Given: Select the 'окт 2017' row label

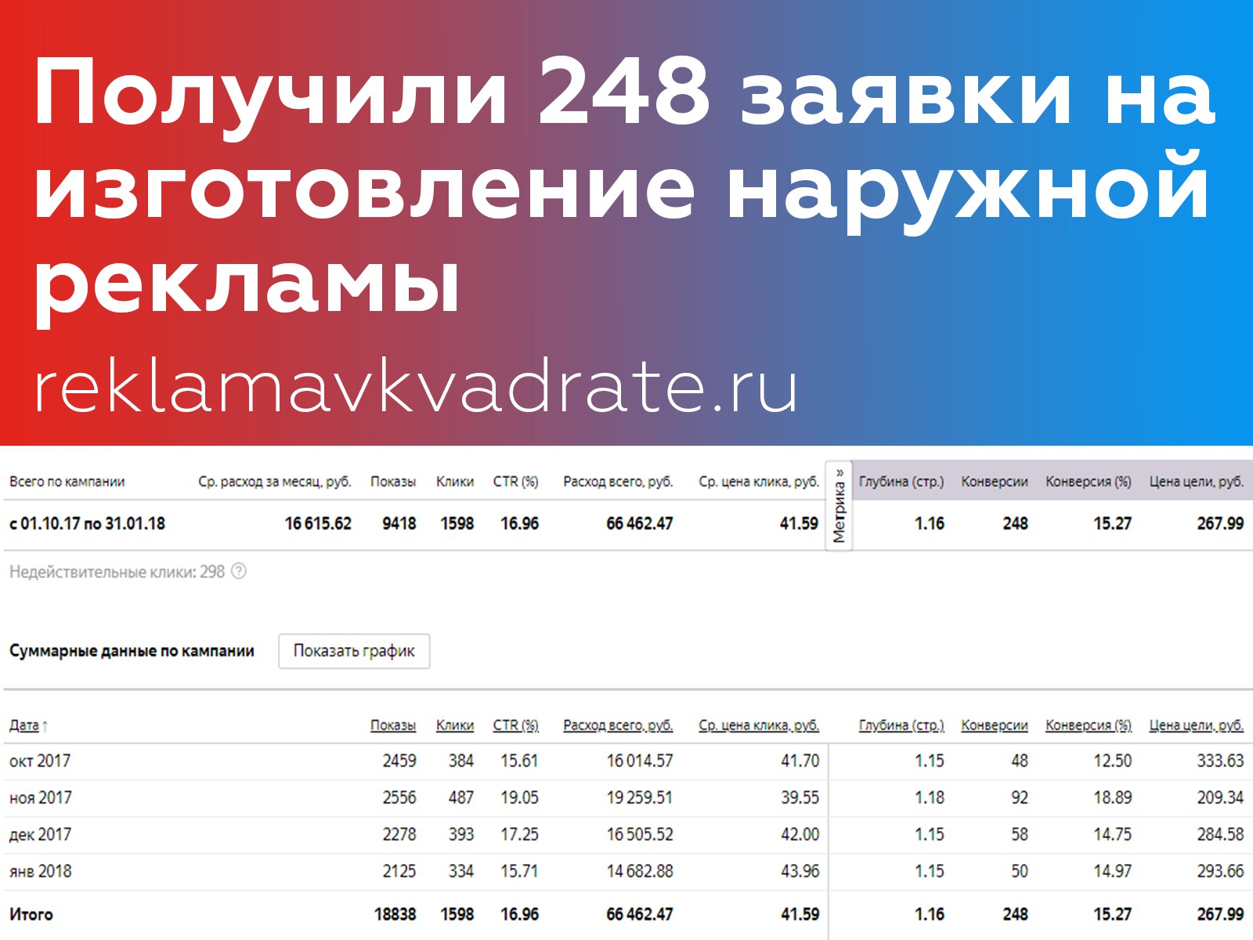Looking at the screenshot, I should coord(40,761).
